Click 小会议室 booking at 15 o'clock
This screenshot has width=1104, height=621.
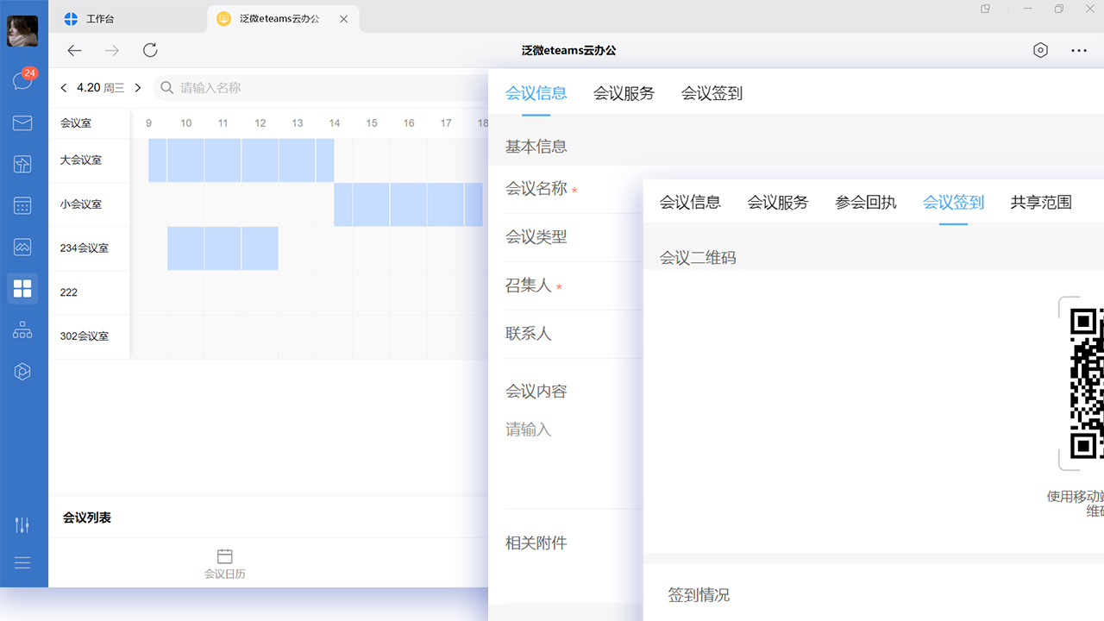pyautogui.click(x=371, y=204)
